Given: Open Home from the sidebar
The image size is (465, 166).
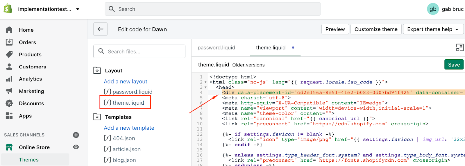Looking at the screenshot, I should (26, 30).
